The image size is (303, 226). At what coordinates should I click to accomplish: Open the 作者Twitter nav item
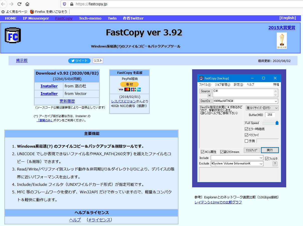[133, 18]
